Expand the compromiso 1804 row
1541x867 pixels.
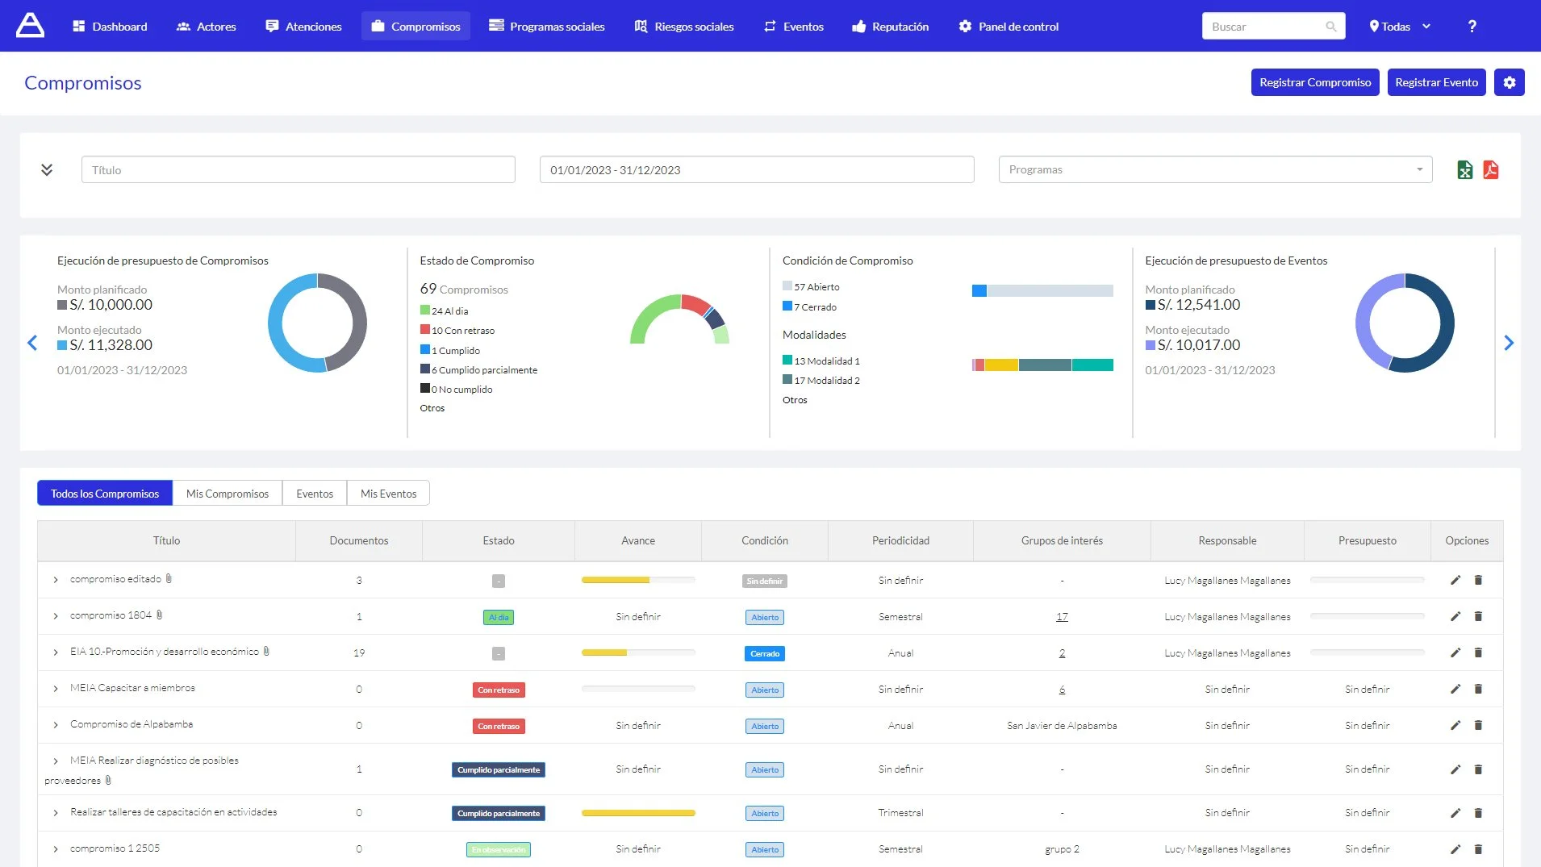(56, 616)
